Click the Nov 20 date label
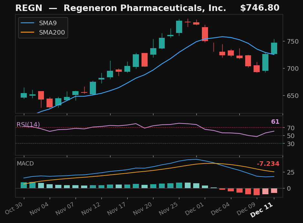The image size is (303, 223). pyautogui.click(x=143, y=209)
